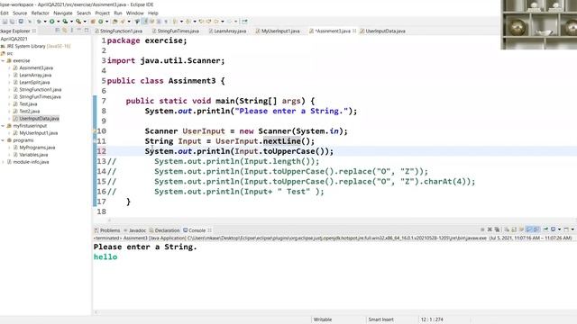Click the Save toolbar icon
Image resolution: width=577 pixels, height=324 pixels.
[x=5, y=22]
